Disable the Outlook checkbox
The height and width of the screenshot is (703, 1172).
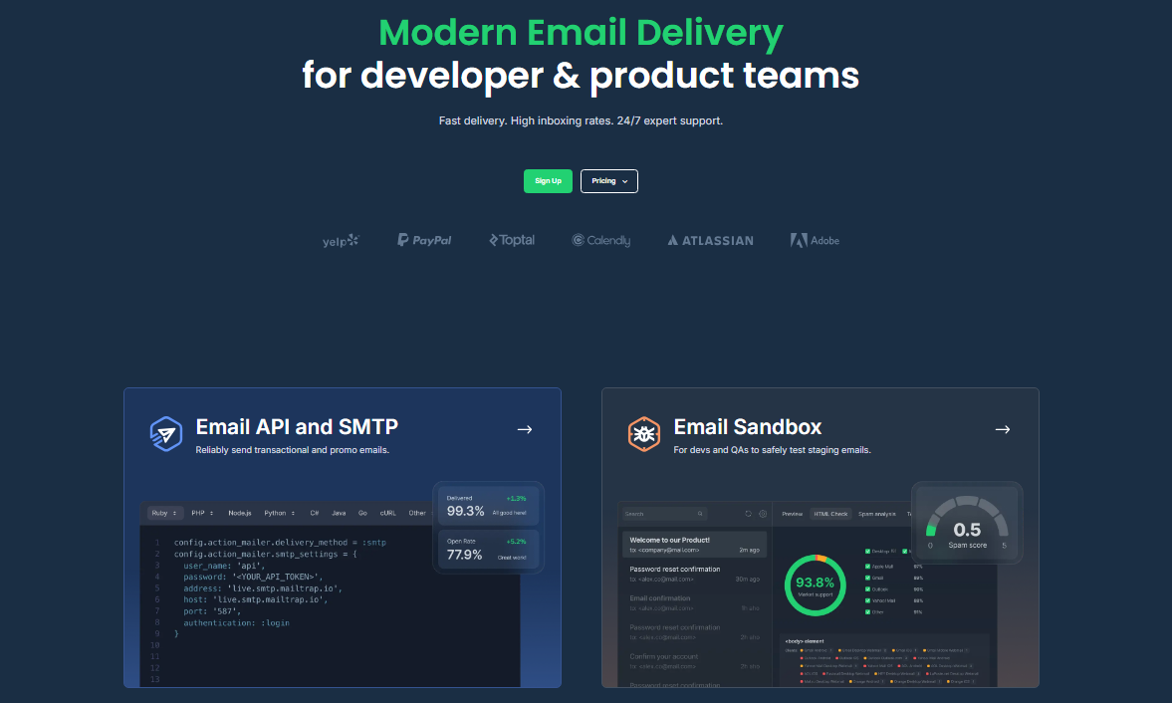(867, 588)
